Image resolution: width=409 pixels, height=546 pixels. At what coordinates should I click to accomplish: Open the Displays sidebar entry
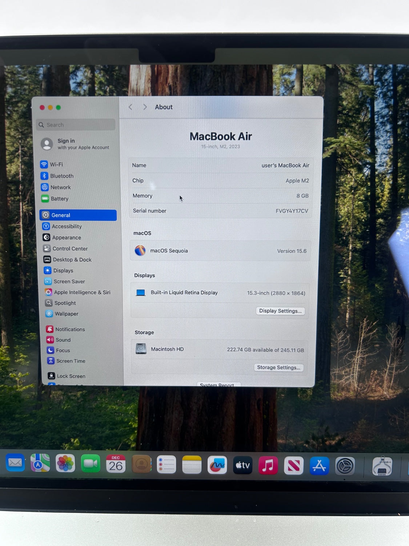click(63, 270)
